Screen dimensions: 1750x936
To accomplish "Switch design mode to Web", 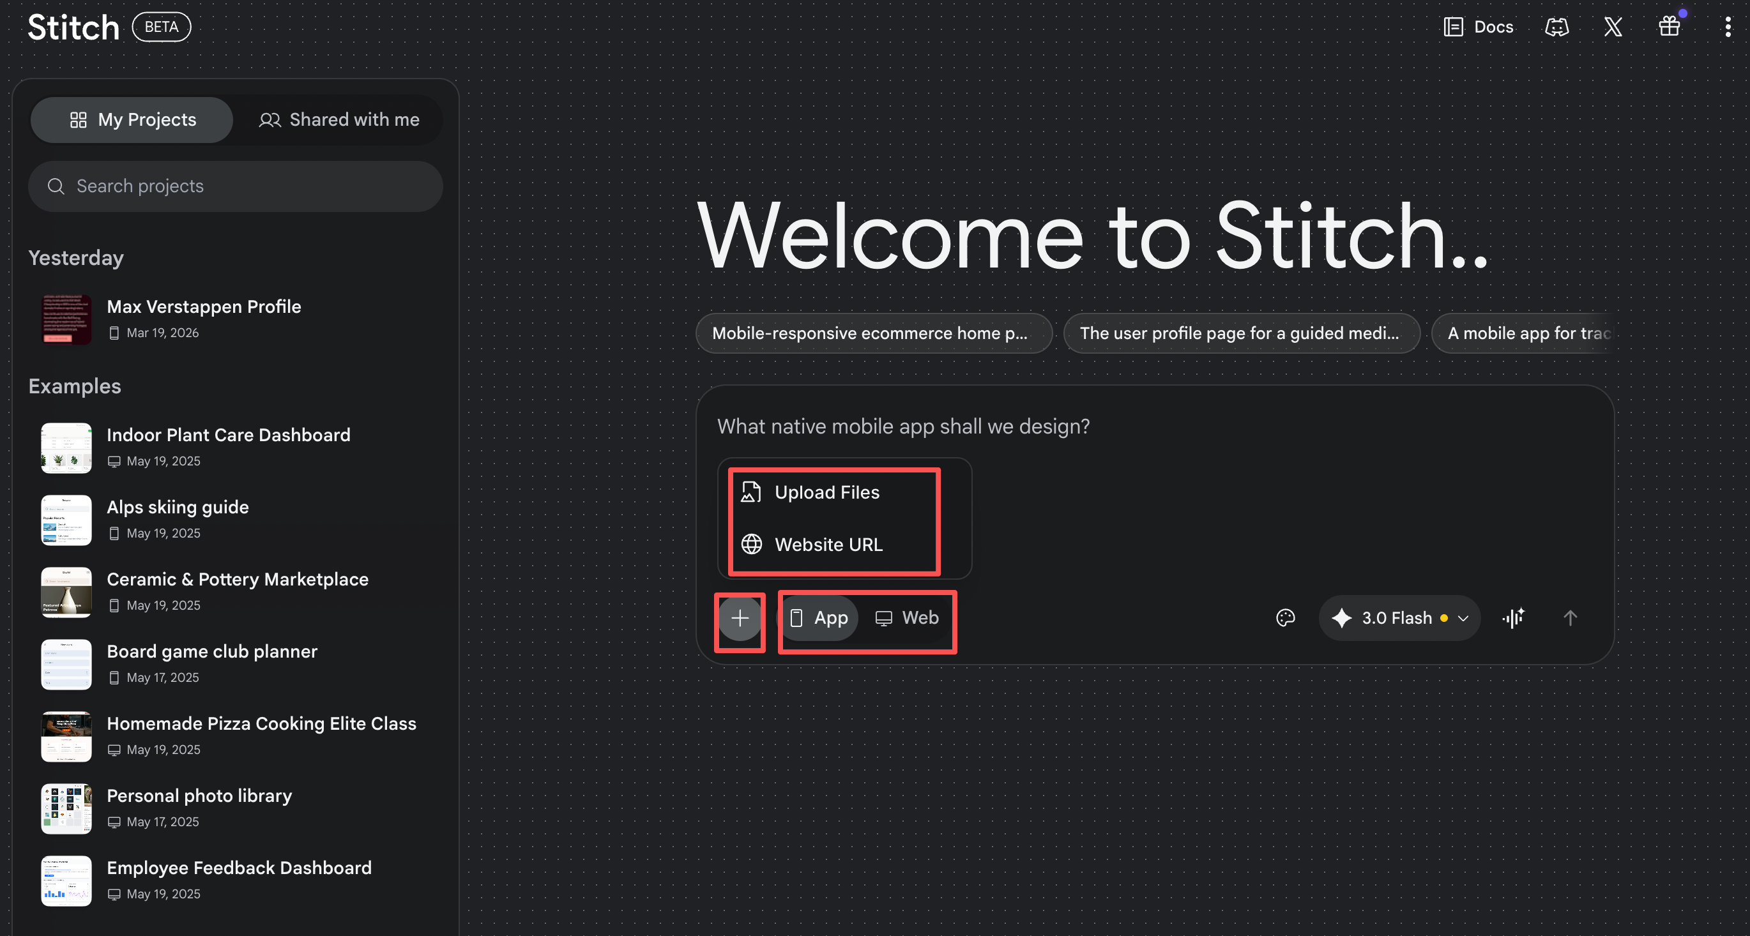I will 907,618.
